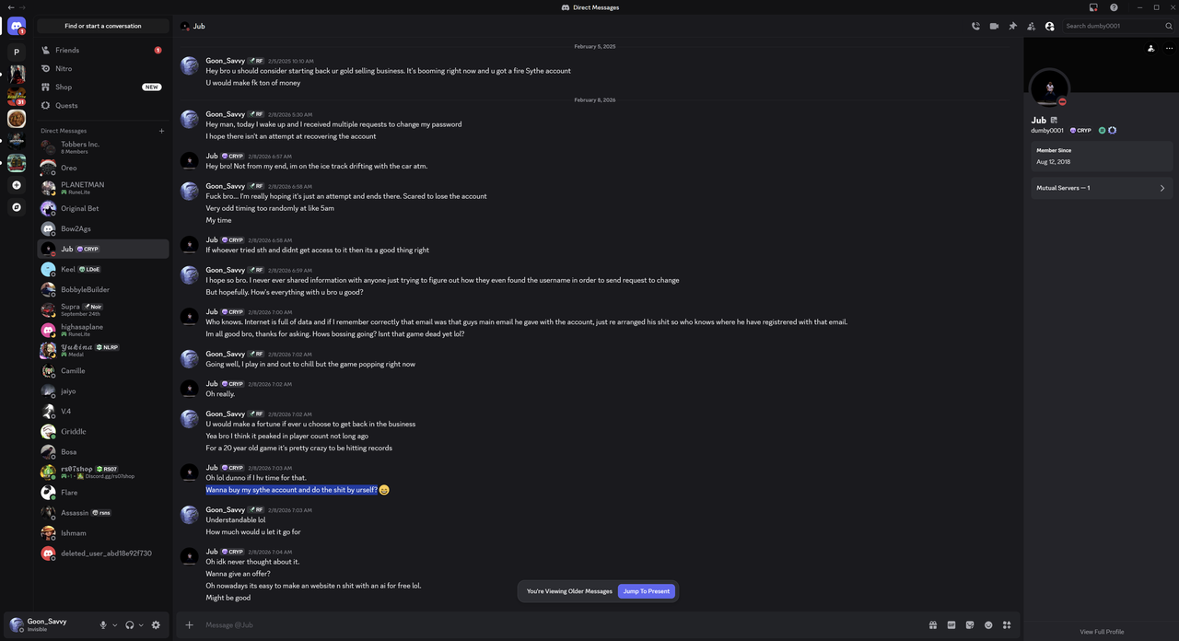Open the Shop tab
Viewport: 1179px width, 641px height.
pos(103,87)
